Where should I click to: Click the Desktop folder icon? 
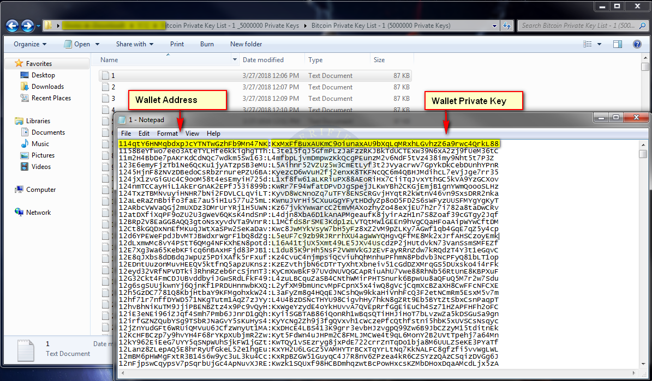pyautogui.click(x=25, y=75)
